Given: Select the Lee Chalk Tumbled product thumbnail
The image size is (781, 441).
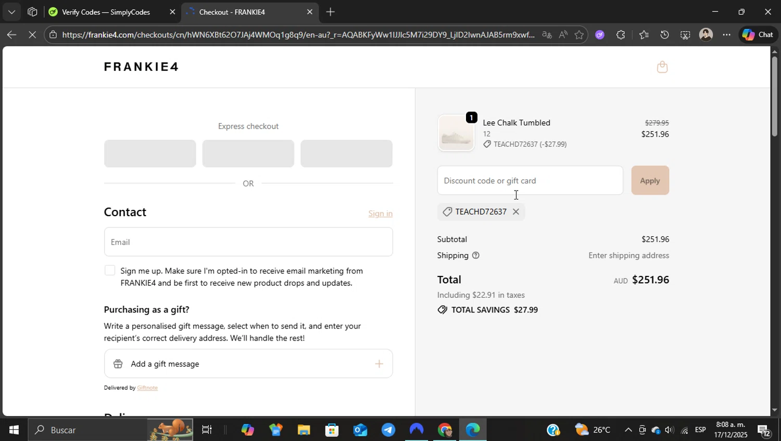Looking at the screenshot, I should [456, 133].
